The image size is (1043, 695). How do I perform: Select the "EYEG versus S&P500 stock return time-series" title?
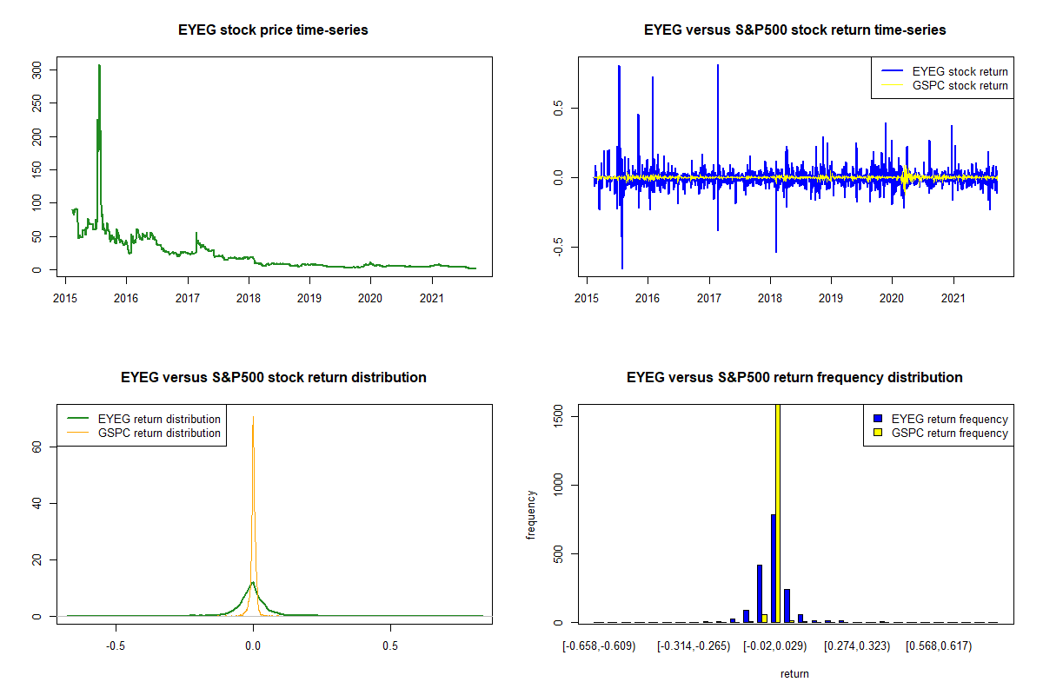tap(794, 30)
